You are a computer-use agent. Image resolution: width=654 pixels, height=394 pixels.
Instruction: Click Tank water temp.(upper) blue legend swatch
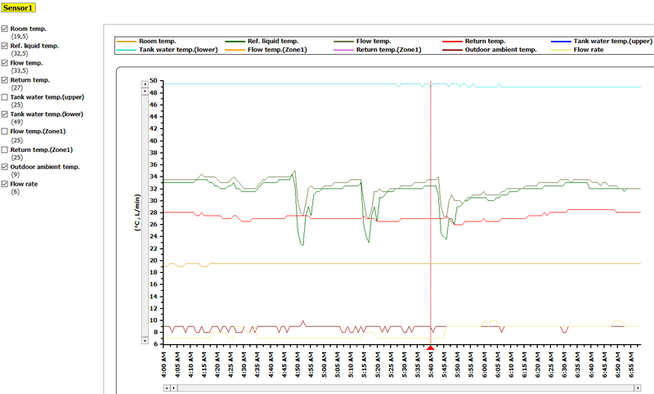tap(561, 41)
